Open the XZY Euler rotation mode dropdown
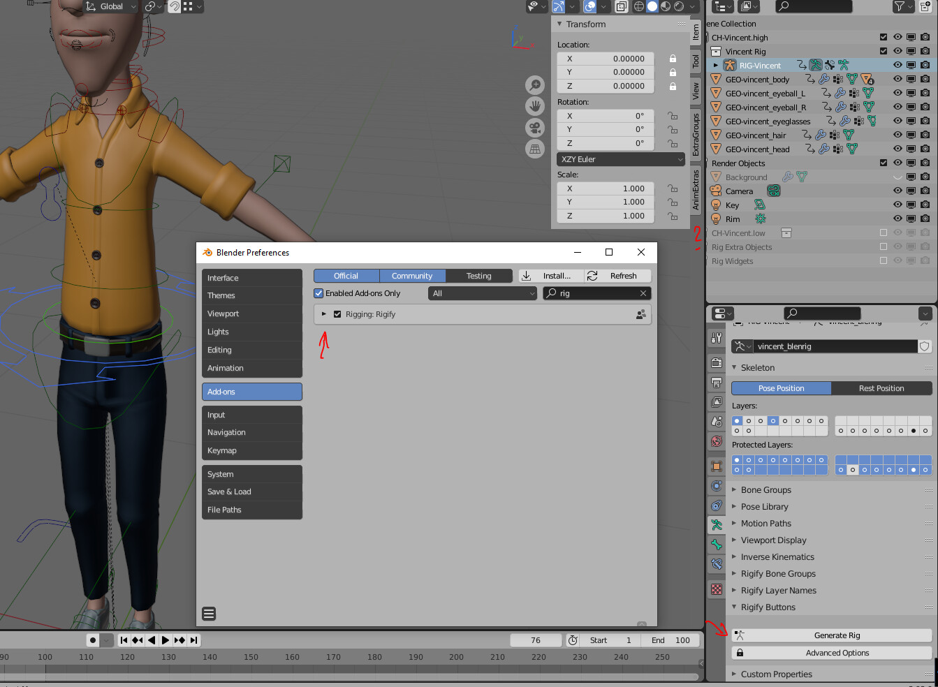The height and width of the screenshot is (687, 938). pyautogui.click(x=620, y=159)
